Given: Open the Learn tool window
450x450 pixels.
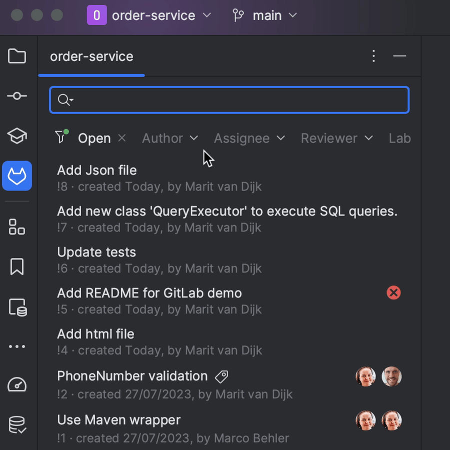Looking at the screenshot, I should (x=16, y=136).
